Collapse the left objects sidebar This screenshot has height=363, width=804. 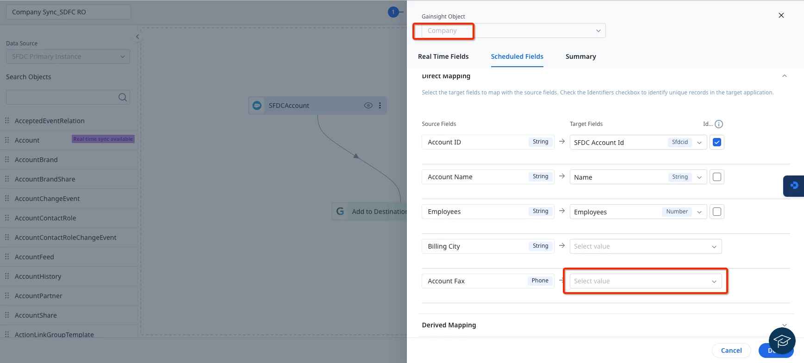137,37
